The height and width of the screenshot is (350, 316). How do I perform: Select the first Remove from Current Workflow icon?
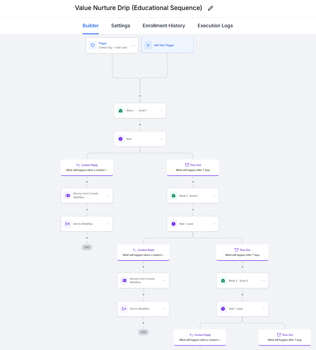[67, 196]
